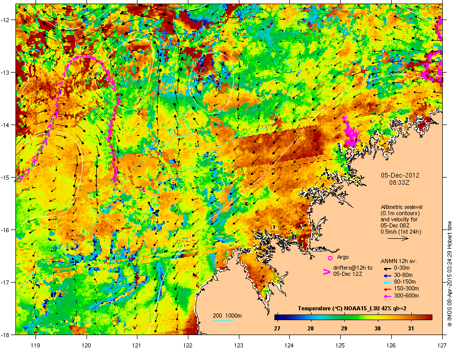Screen dimensions: 453x350
Task: Click the latitude axis label -16
Action: tap(6, 230)
